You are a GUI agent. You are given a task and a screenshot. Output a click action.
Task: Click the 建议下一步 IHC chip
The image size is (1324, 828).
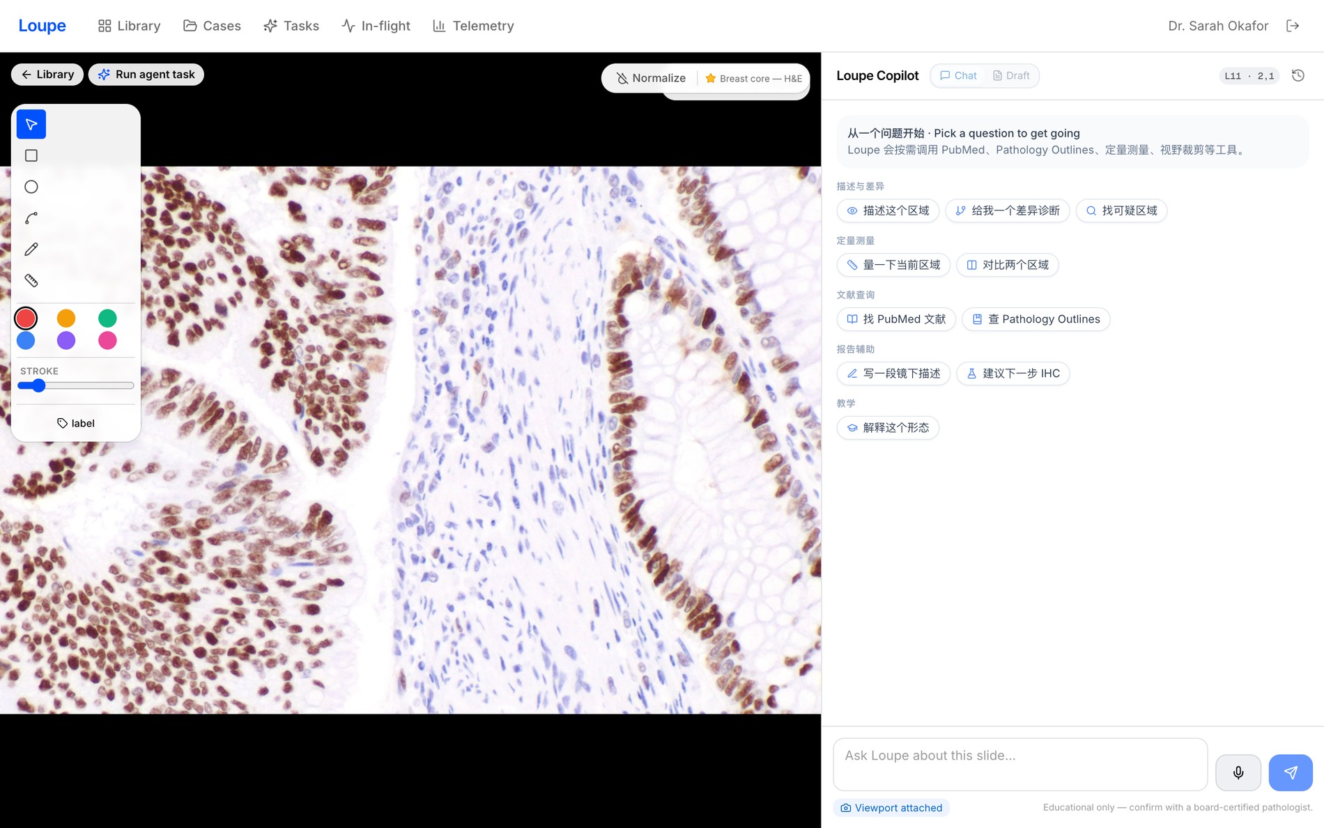point(1013,374)
